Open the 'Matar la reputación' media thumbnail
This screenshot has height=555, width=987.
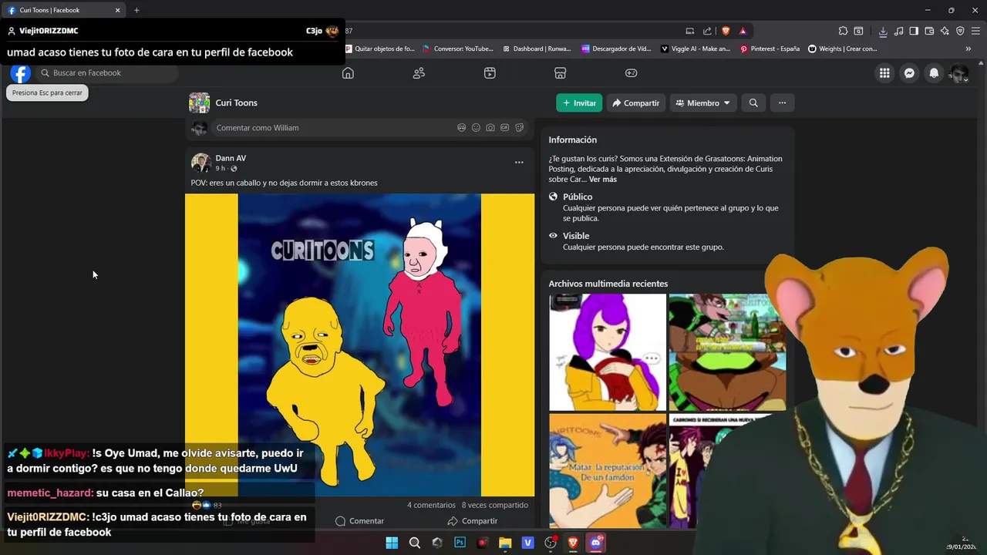click(608, 471)
